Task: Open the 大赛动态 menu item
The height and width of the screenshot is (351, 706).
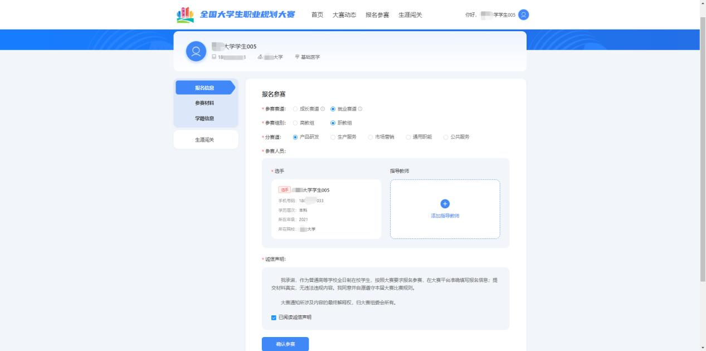Action: [344, 15]
